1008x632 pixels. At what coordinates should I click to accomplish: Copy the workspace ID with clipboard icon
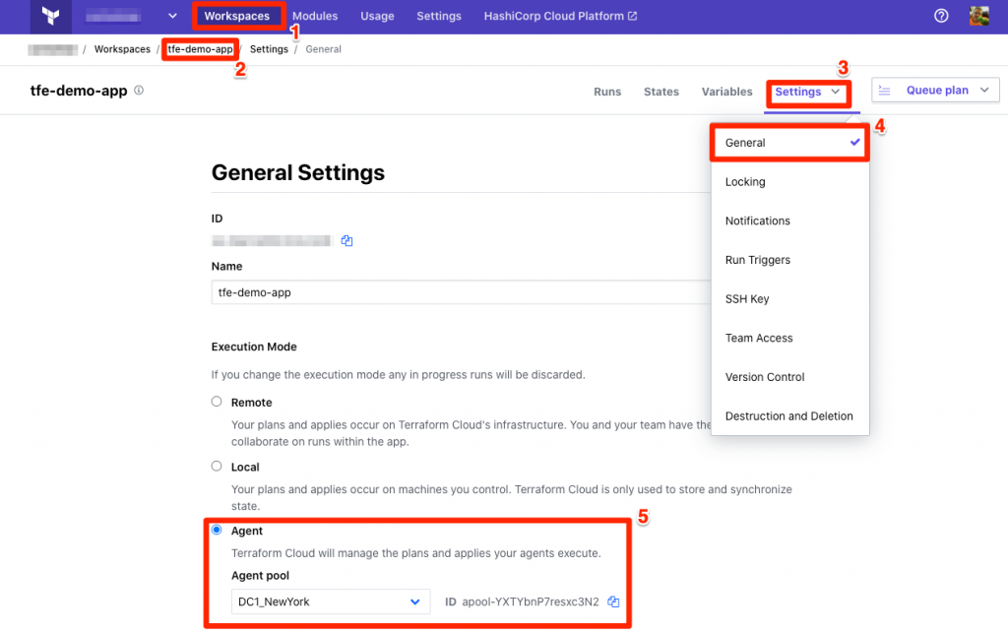346,240
